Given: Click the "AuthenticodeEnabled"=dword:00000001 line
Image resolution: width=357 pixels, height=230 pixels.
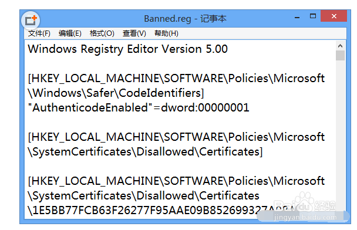Looking at the screenshot, I should tap(139, 107).
